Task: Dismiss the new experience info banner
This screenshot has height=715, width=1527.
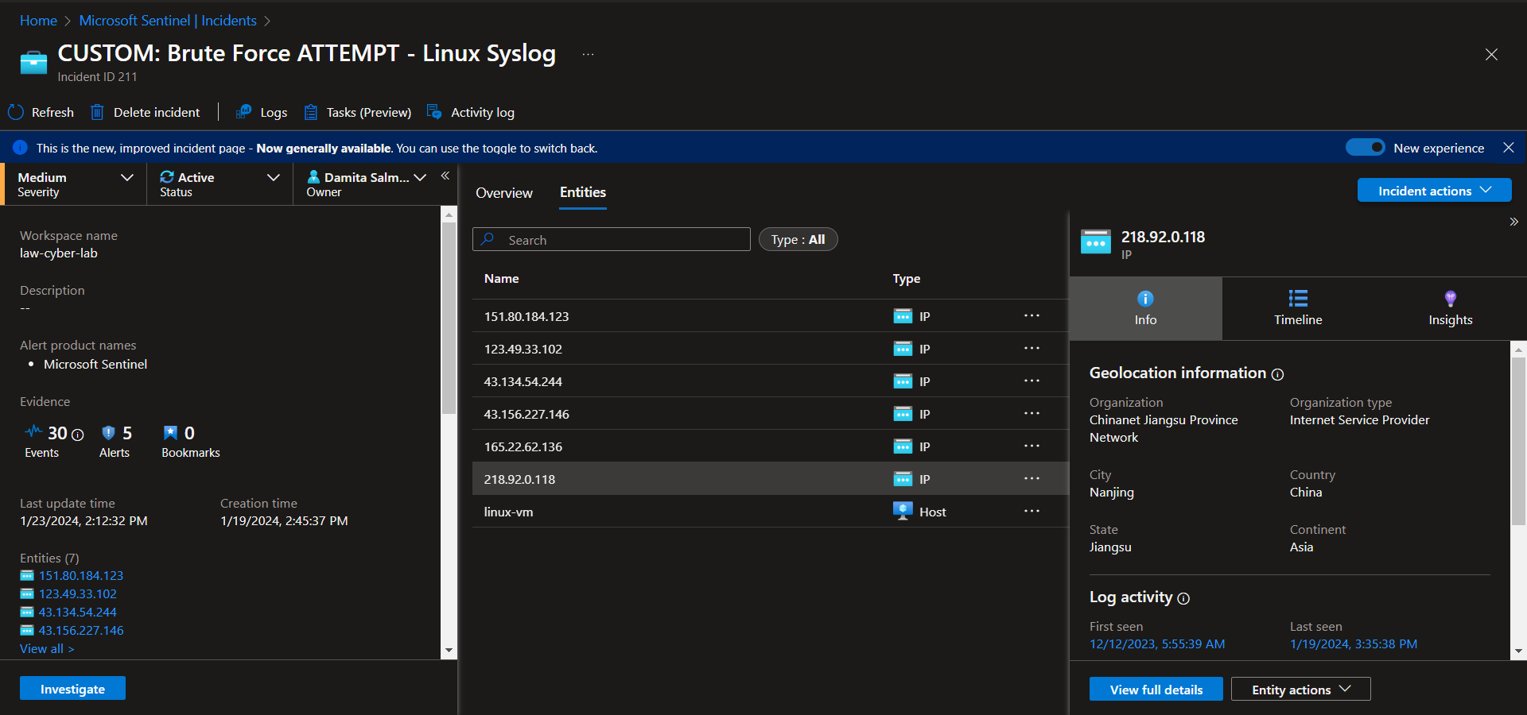Action: [1508, 147]
